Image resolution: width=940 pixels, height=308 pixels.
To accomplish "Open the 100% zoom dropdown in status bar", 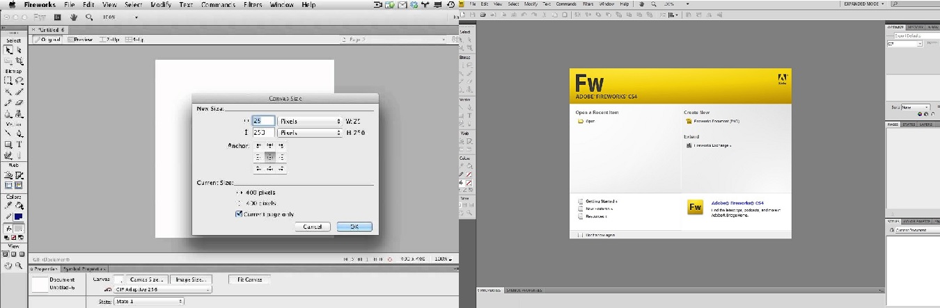I will coord(443,259).
